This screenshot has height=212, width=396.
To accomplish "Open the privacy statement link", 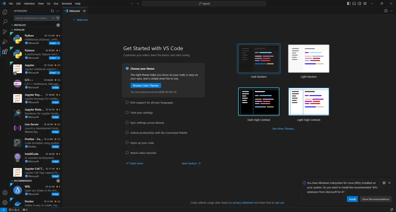I will (243, 203).
